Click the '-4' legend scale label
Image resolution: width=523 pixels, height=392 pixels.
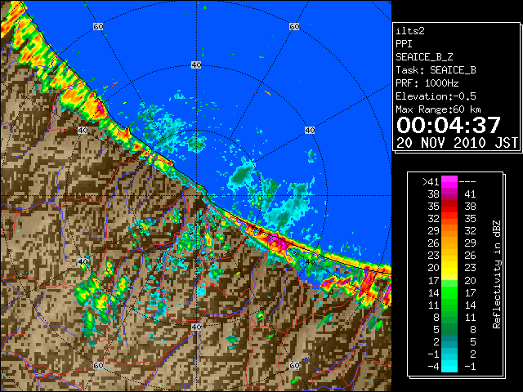point(433,367)
